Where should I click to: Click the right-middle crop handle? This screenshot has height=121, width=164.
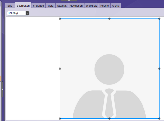(159, 69)
